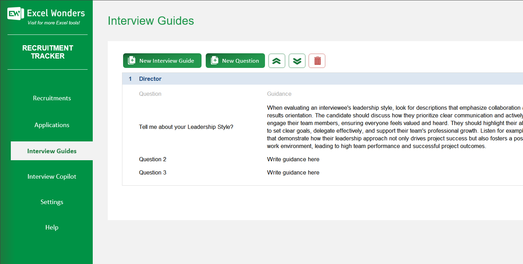Image resolution: width=523 pixels, height=264 pixels.
Task: Click the double chevron-up collapse icon
Action: pyautogui.click(x=276, y=61)
